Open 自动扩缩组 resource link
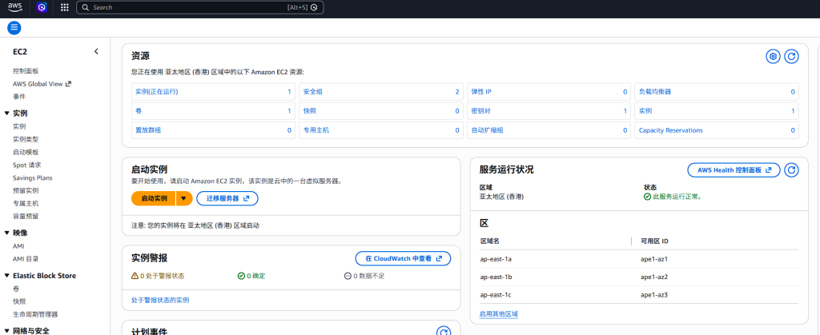820x335 pixels. click(x=487, y=130)
